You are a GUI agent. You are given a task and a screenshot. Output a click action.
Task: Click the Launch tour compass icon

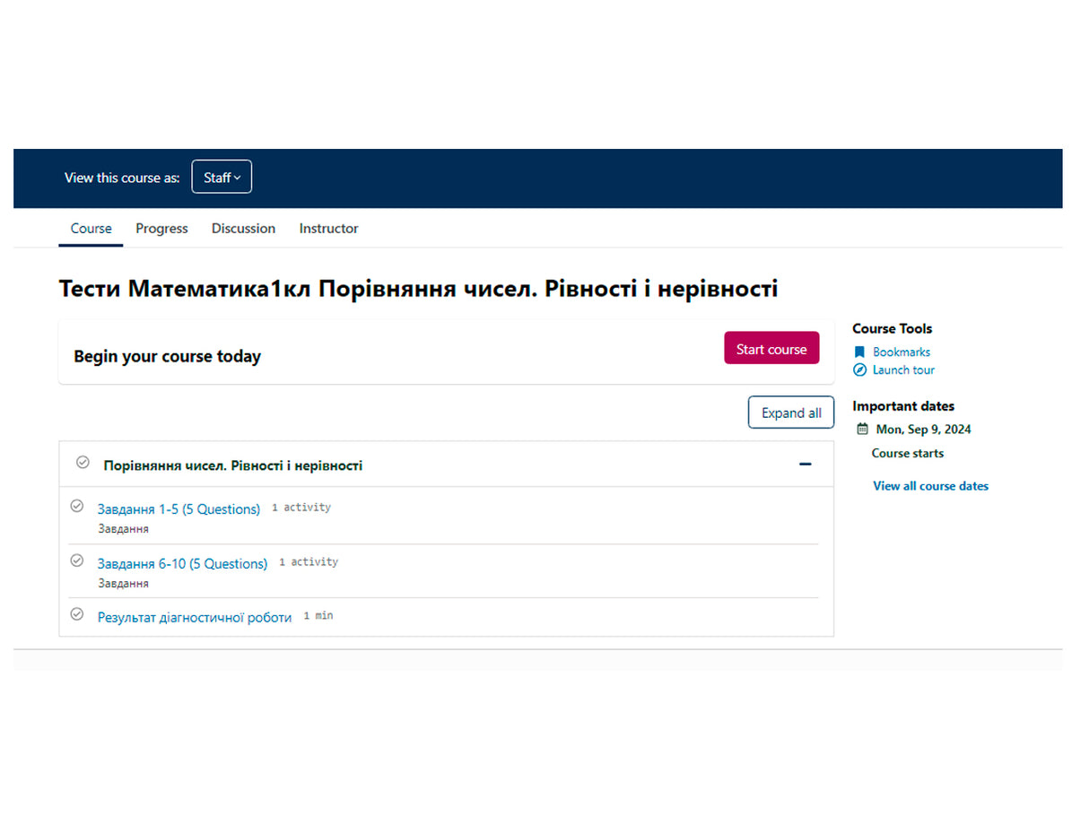(859, 370)
